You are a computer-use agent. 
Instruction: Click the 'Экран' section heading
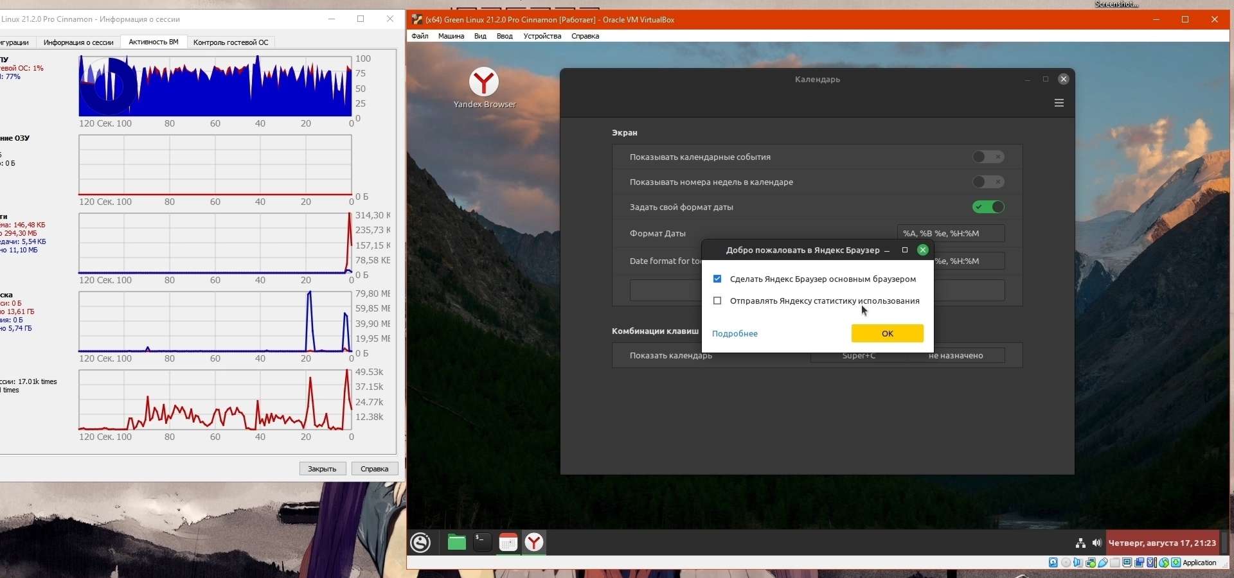tap(625, 132)
